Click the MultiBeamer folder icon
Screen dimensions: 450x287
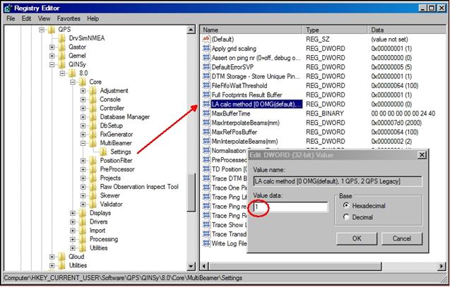(93, 143)
